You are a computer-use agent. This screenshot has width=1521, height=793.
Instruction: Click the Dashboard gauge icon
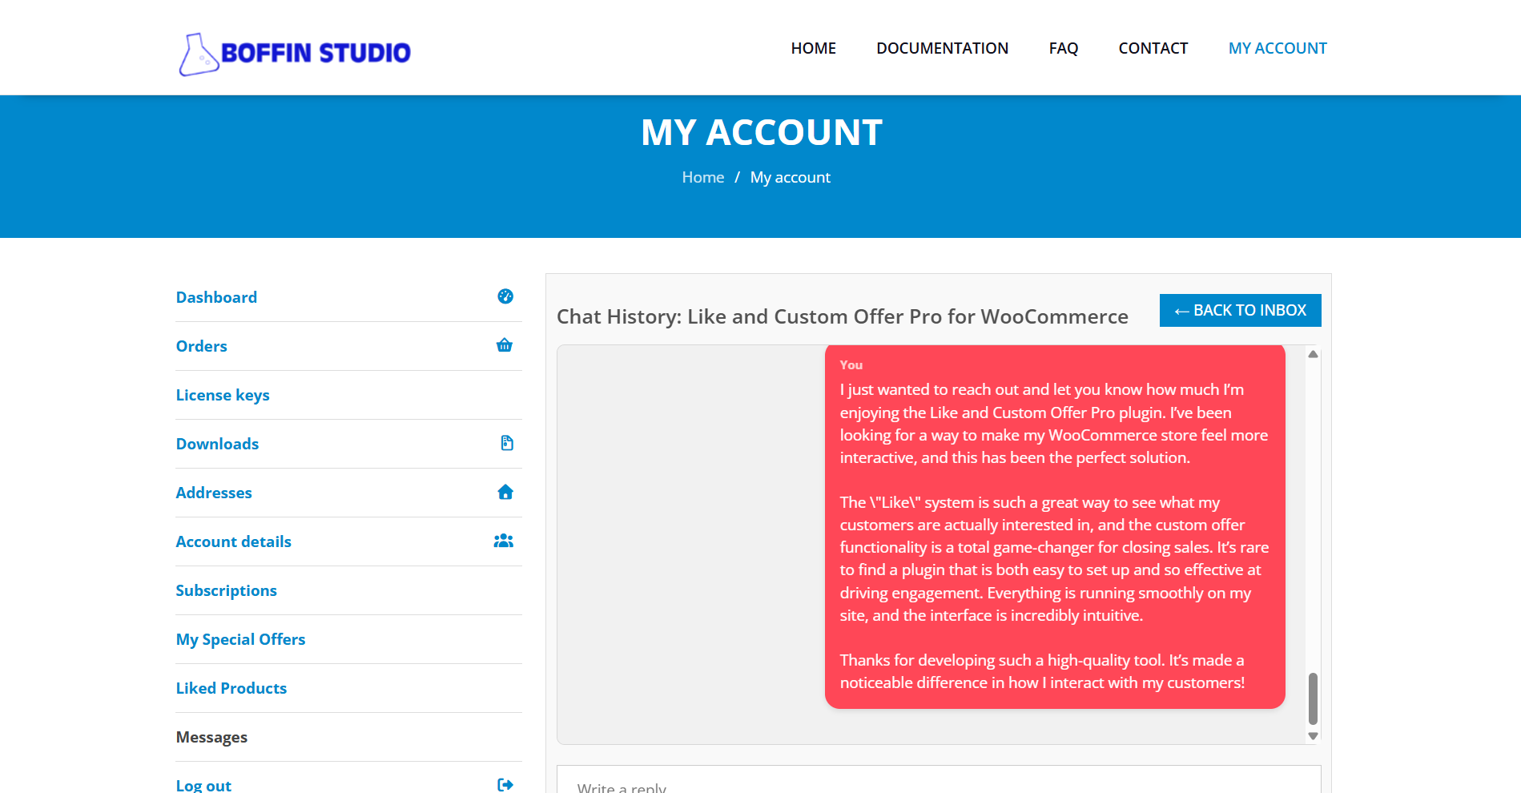(x=505, y=296)
